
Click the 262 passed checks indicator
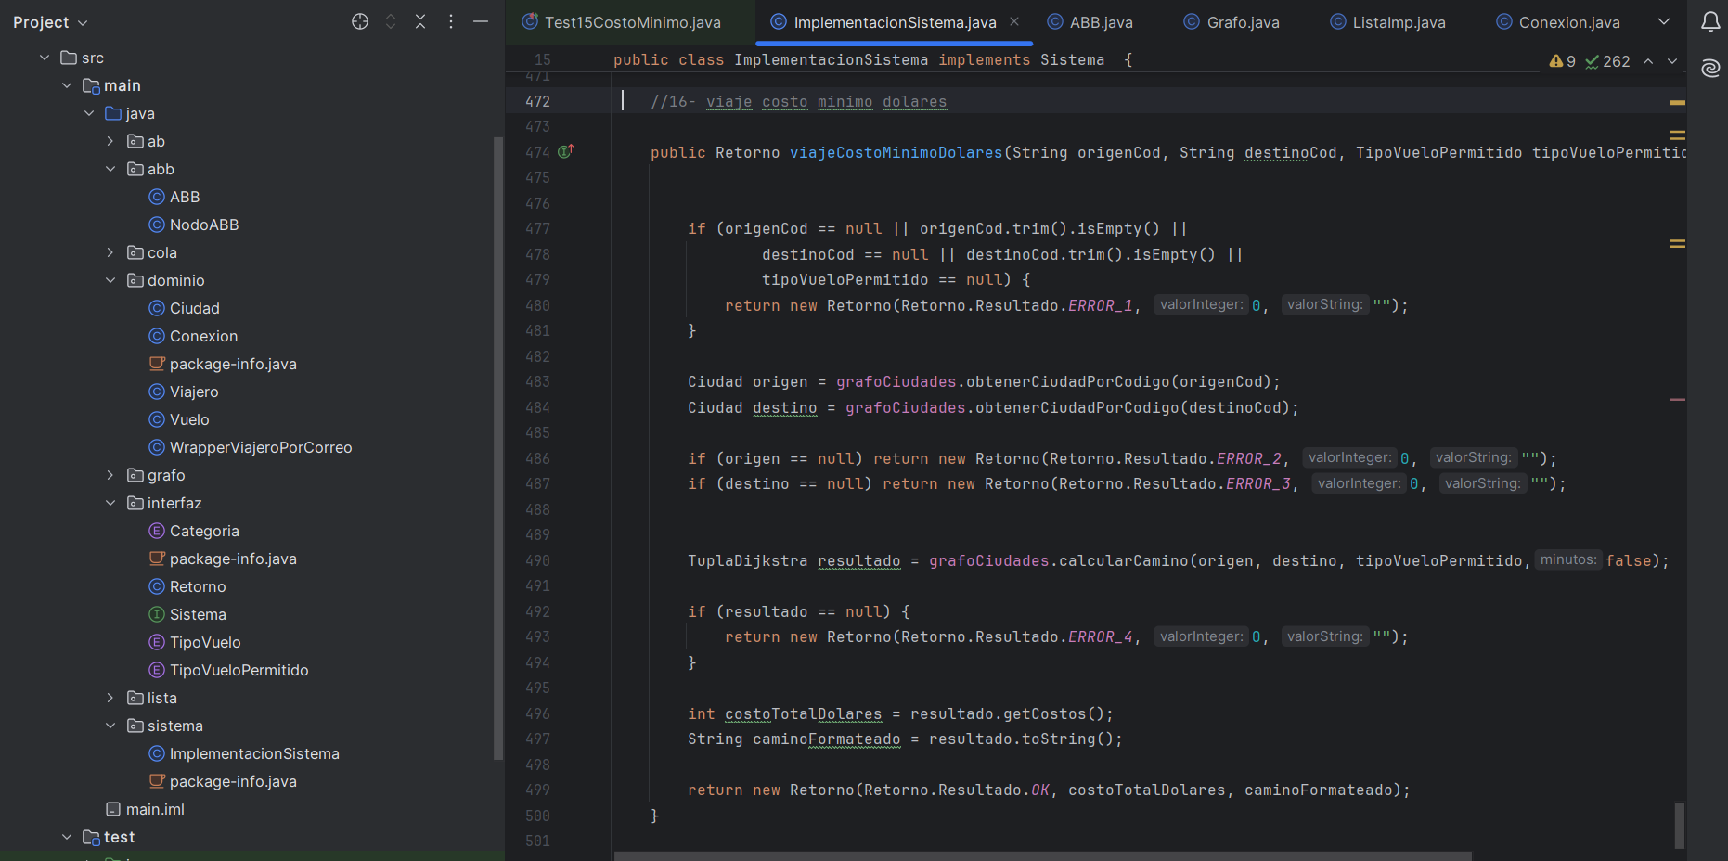point(1607,61)
